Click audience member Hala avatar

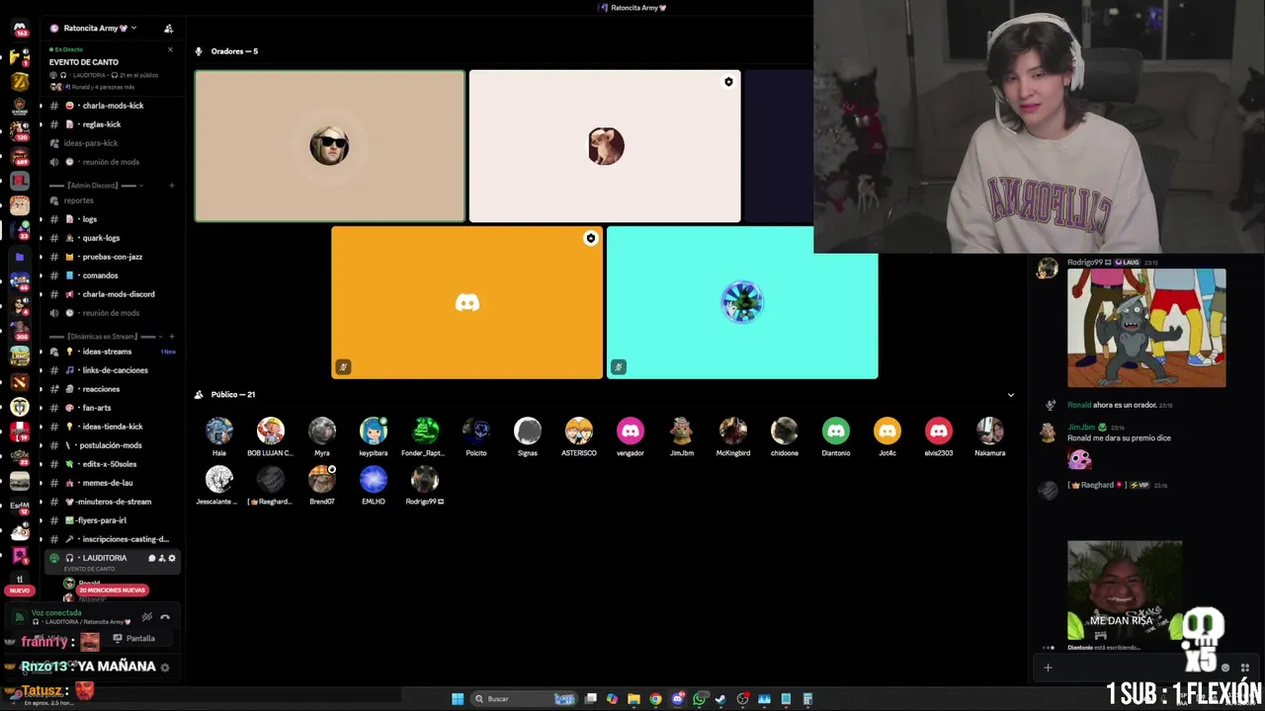219,431
